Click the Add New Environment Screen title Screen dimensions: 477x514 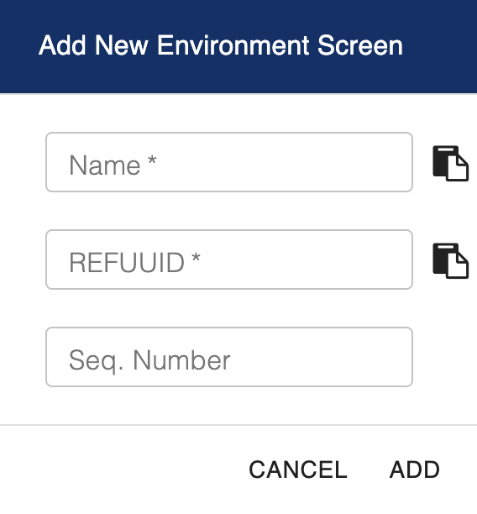click(221, 45)
